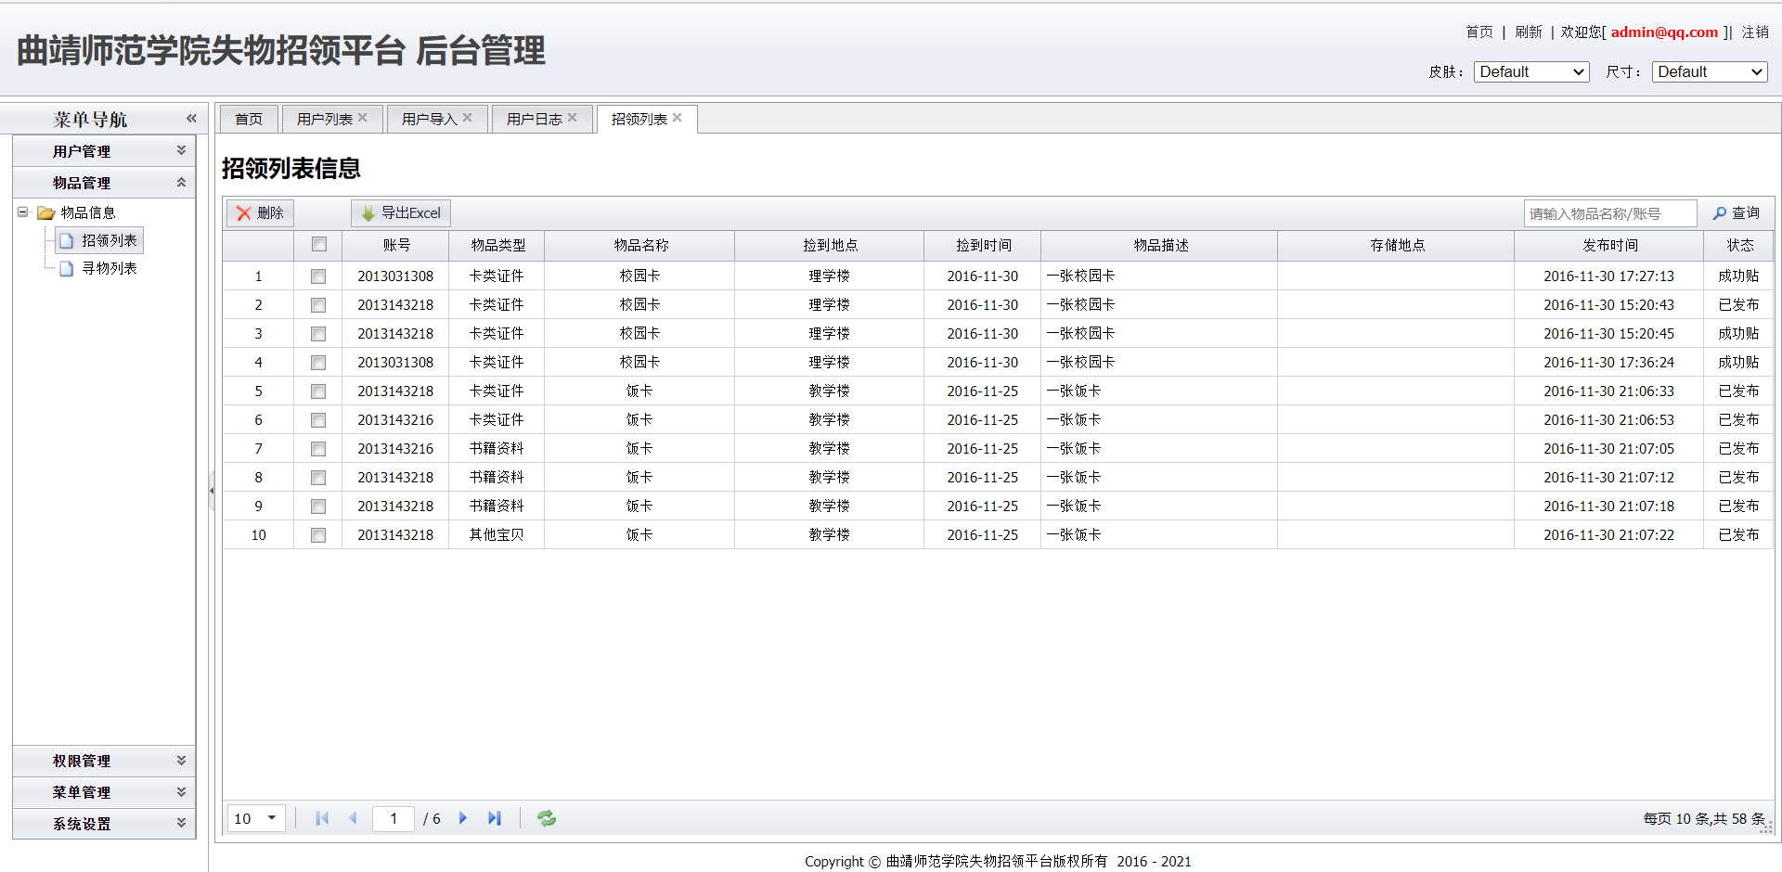
Task: Check the checkbox for row 3
Action: 318,334
